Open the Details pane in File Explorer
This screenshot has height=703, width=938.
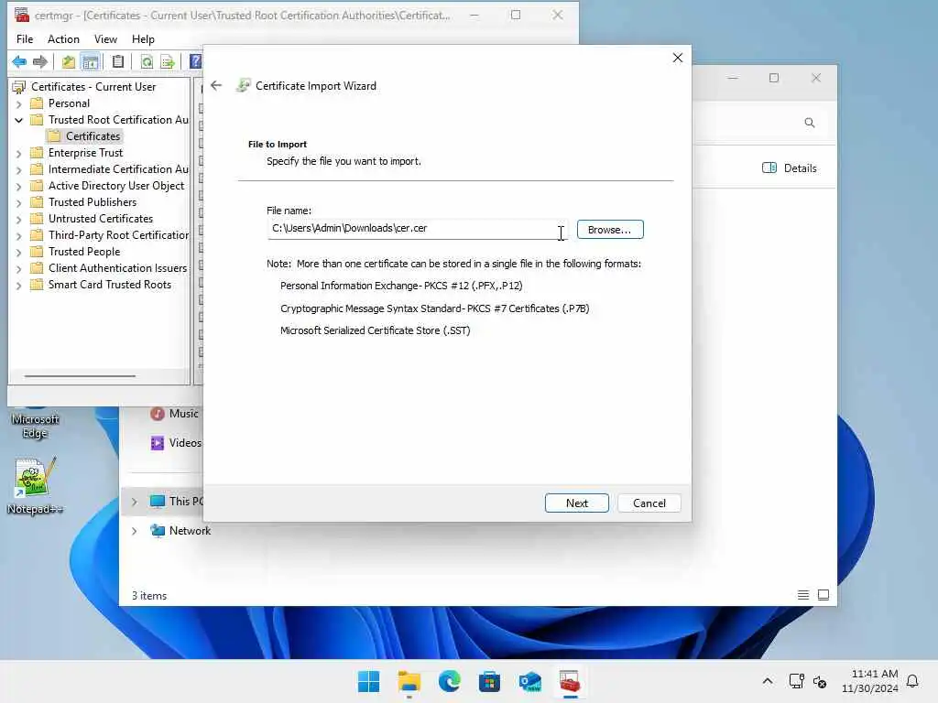[x=789, y=168]
